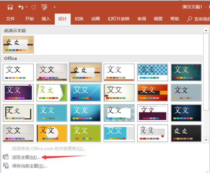Apply the cream theme with black corner brackets
210x173 pixels.
click(18, 113)
